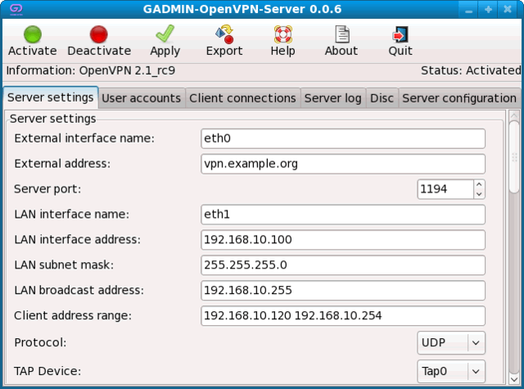Open the Protocol UDP dropdown
The height and width of the screenshot is (389, 524).
(x=451, y=342)
